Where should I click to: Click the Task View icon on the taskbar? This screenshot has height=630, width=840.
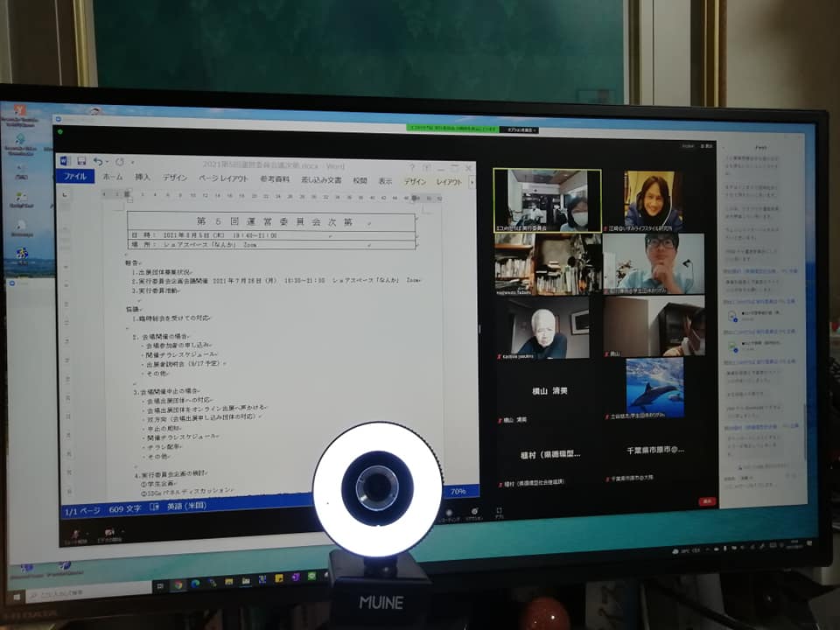(x=159, y=586)
